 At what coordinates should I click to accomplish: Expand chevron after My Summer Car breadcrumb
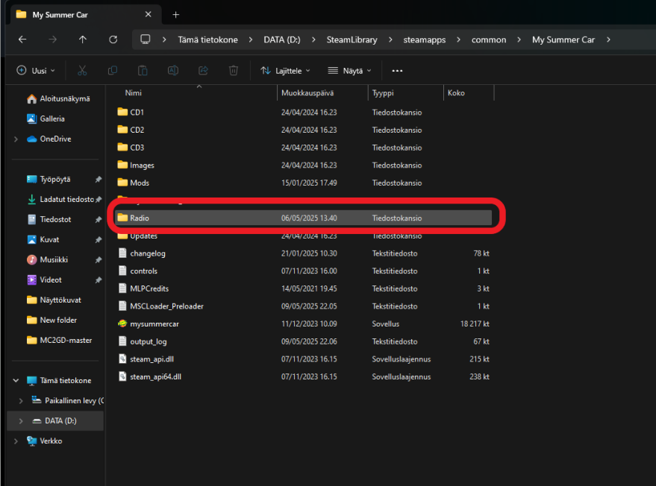608,40
